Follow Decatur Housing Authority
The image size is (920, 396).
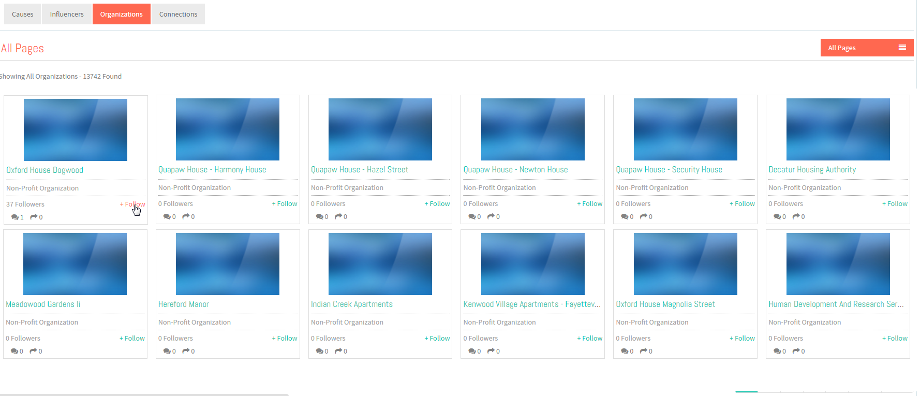click(895, 203)
